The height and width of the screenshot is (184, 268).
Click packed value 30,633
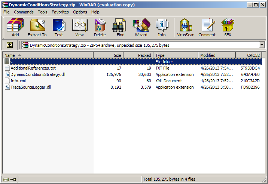145,74
